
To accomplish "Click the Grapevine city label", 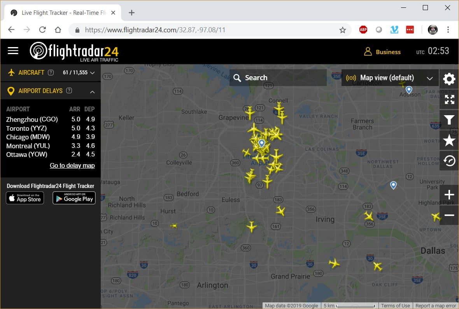I will (233, 118).
